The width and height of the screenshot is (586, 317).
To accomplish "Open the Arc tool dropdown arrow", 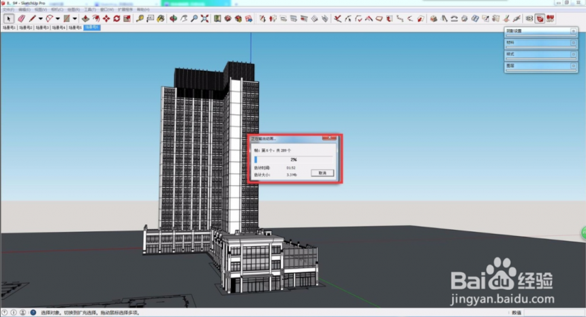I will pos(57,18).
